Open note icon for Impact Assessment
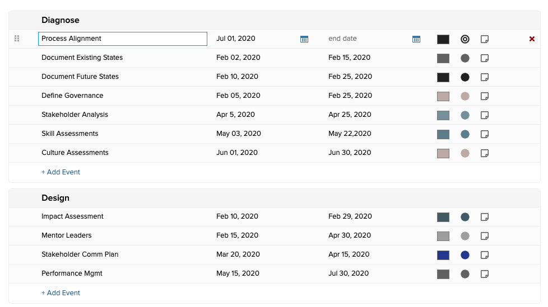 [x=484, y=217]
